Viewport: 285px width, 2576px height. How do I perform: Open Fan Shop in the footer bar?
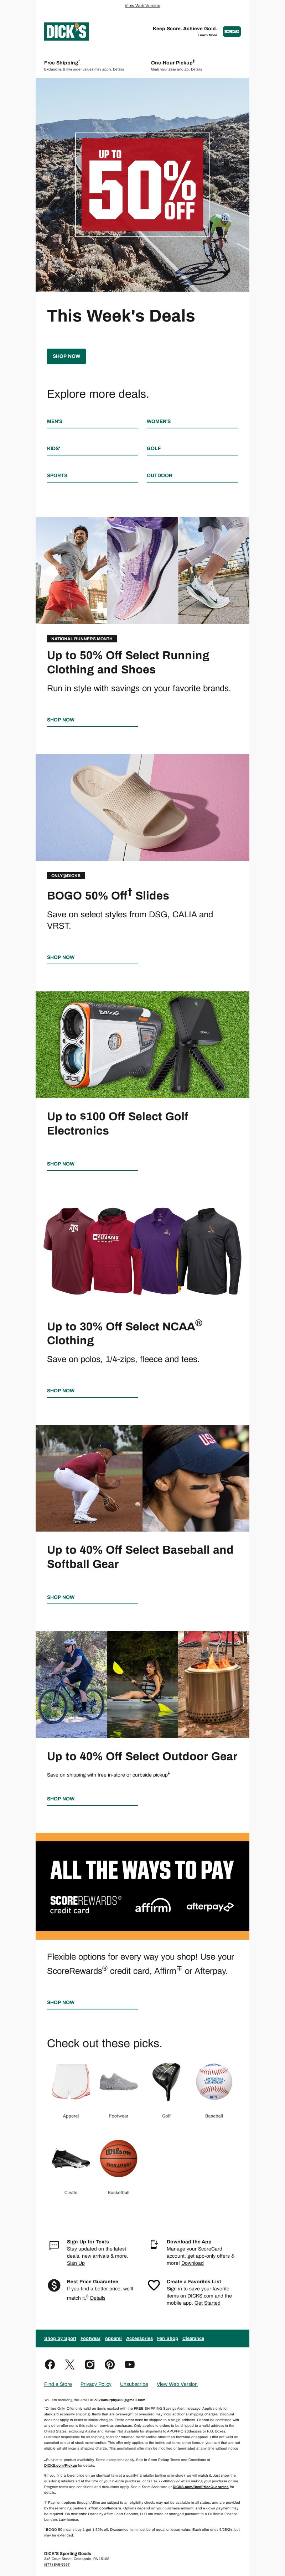point(167,2338)
